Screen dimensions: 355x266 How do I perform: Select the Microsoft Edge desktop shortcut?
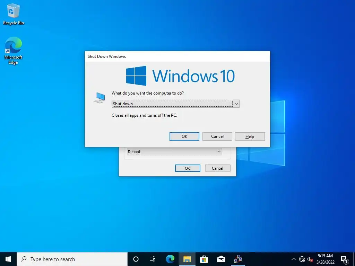(14, 51)
